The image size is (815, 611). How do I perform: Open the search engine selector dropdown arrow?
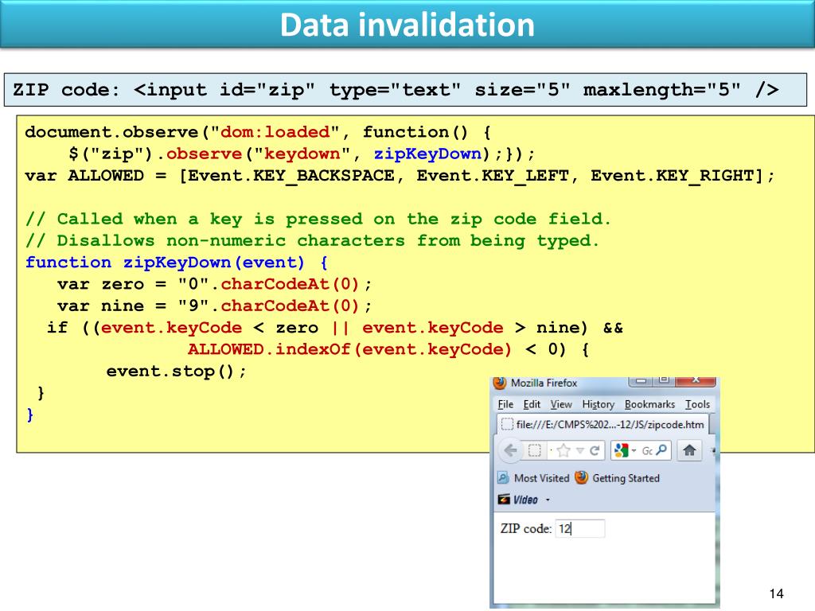point(634,450)
